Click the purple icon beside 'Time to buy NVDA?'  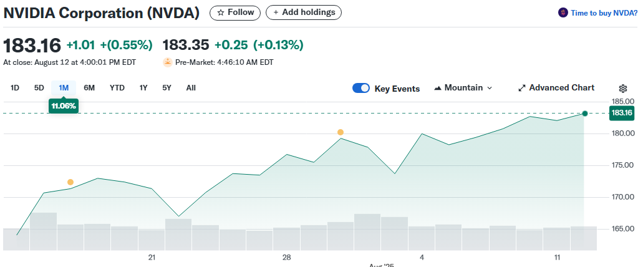[563, 12]
